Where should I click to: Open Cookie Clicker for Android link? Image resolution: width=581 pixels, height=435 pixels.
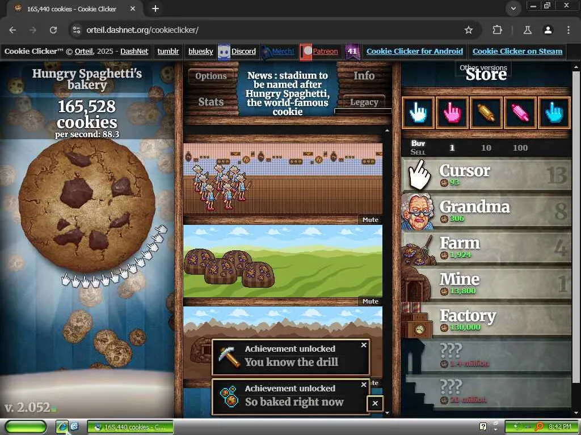(415, 52)
